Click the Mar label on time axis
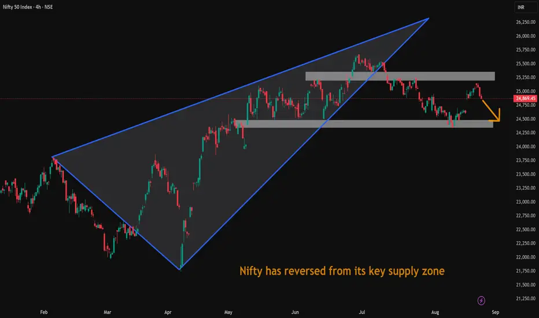 (x=107, y=312)
